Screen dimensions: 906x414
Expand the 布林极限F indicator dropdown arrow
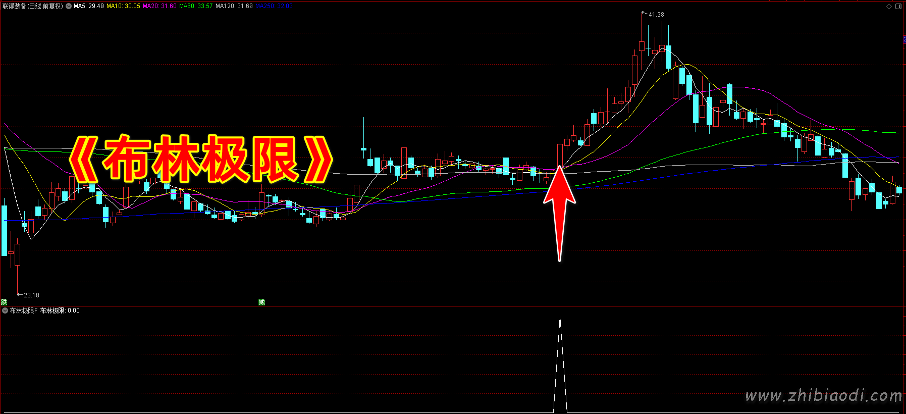tap(5, 311)
